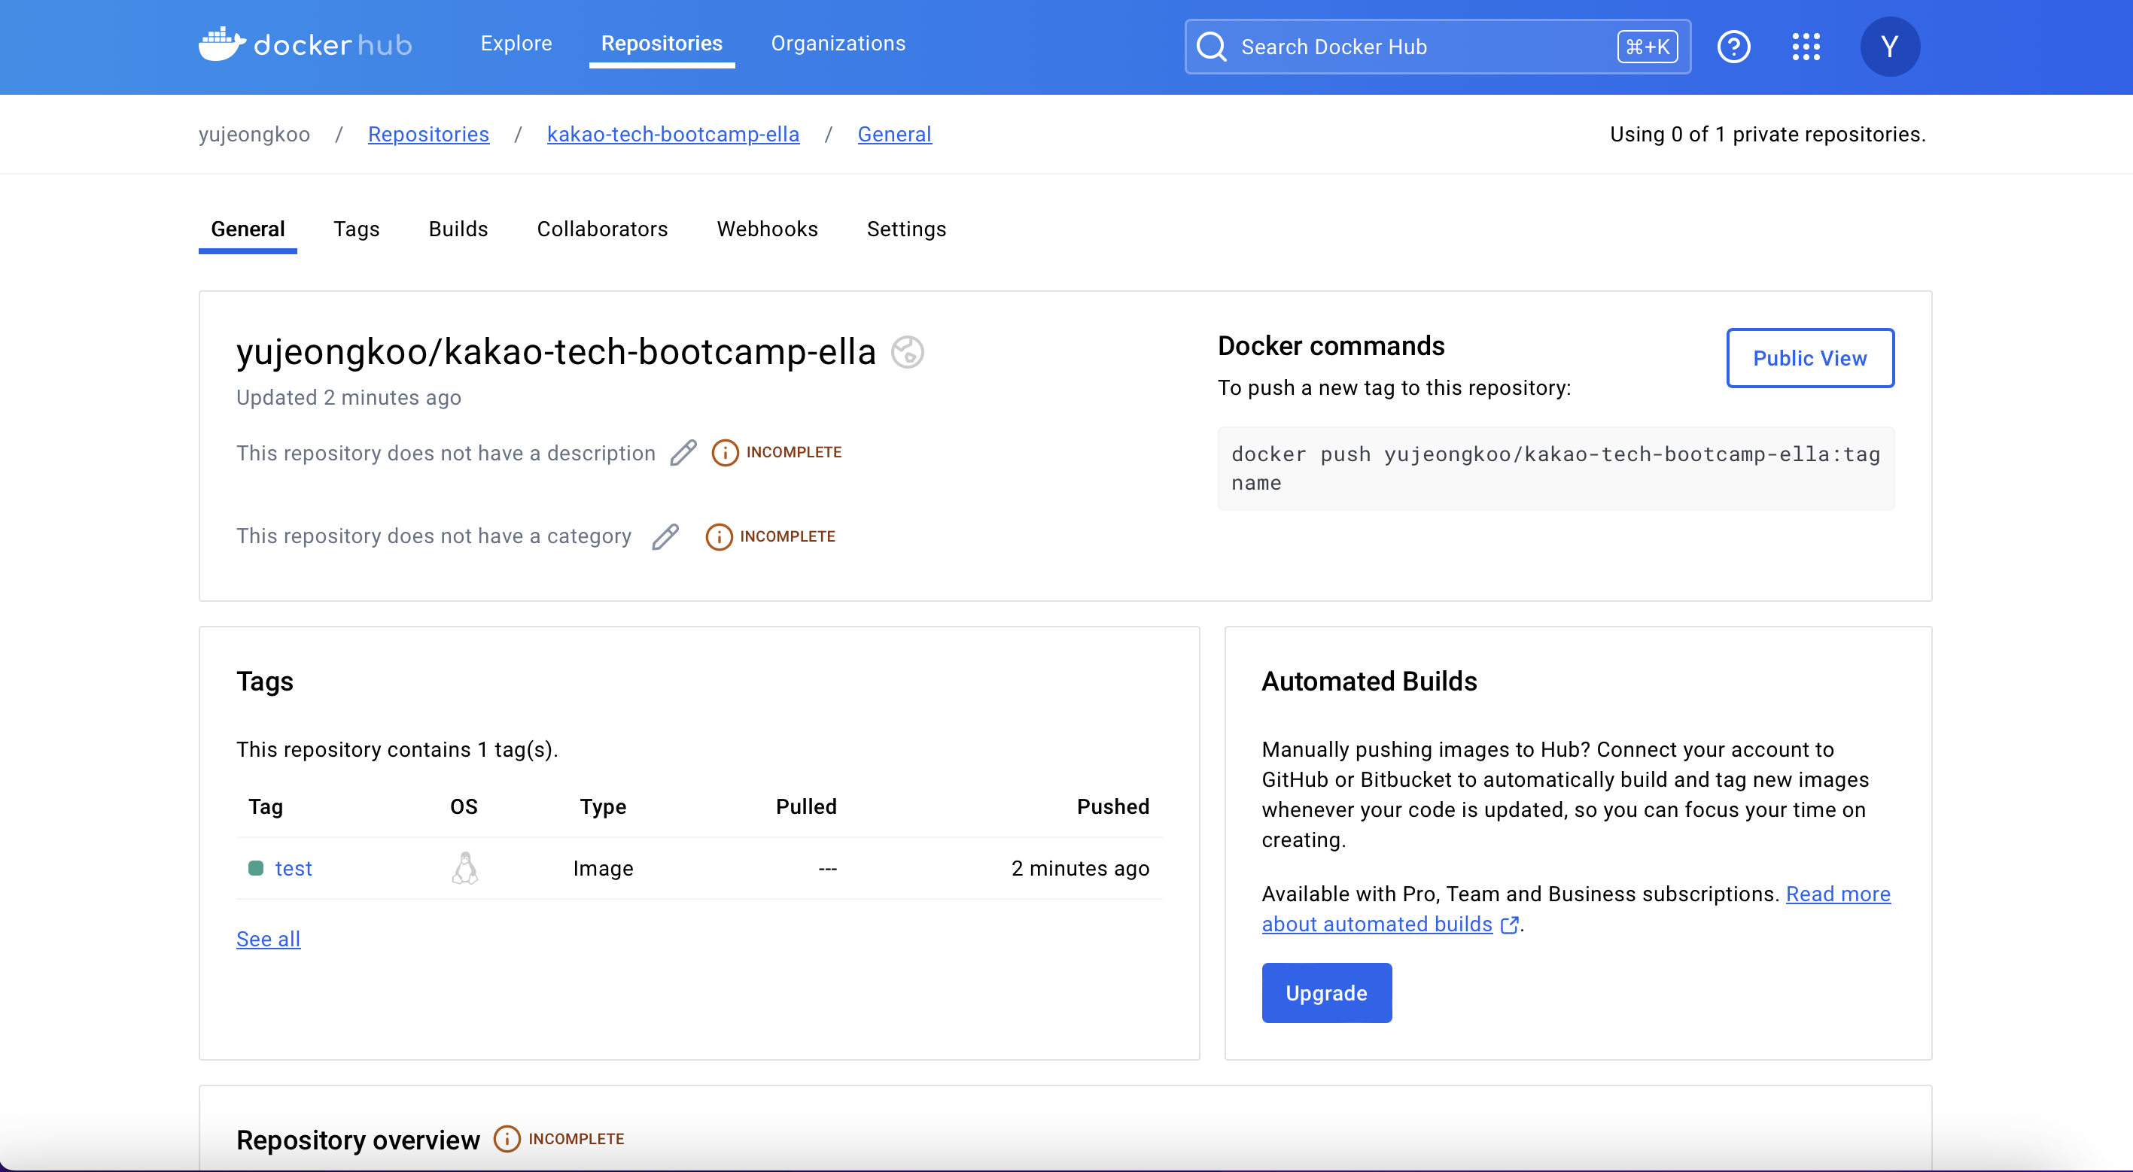Open the Settings tab
Image resolution: width=2133 pixels, height=1172 pixels.
click(906, 229)
